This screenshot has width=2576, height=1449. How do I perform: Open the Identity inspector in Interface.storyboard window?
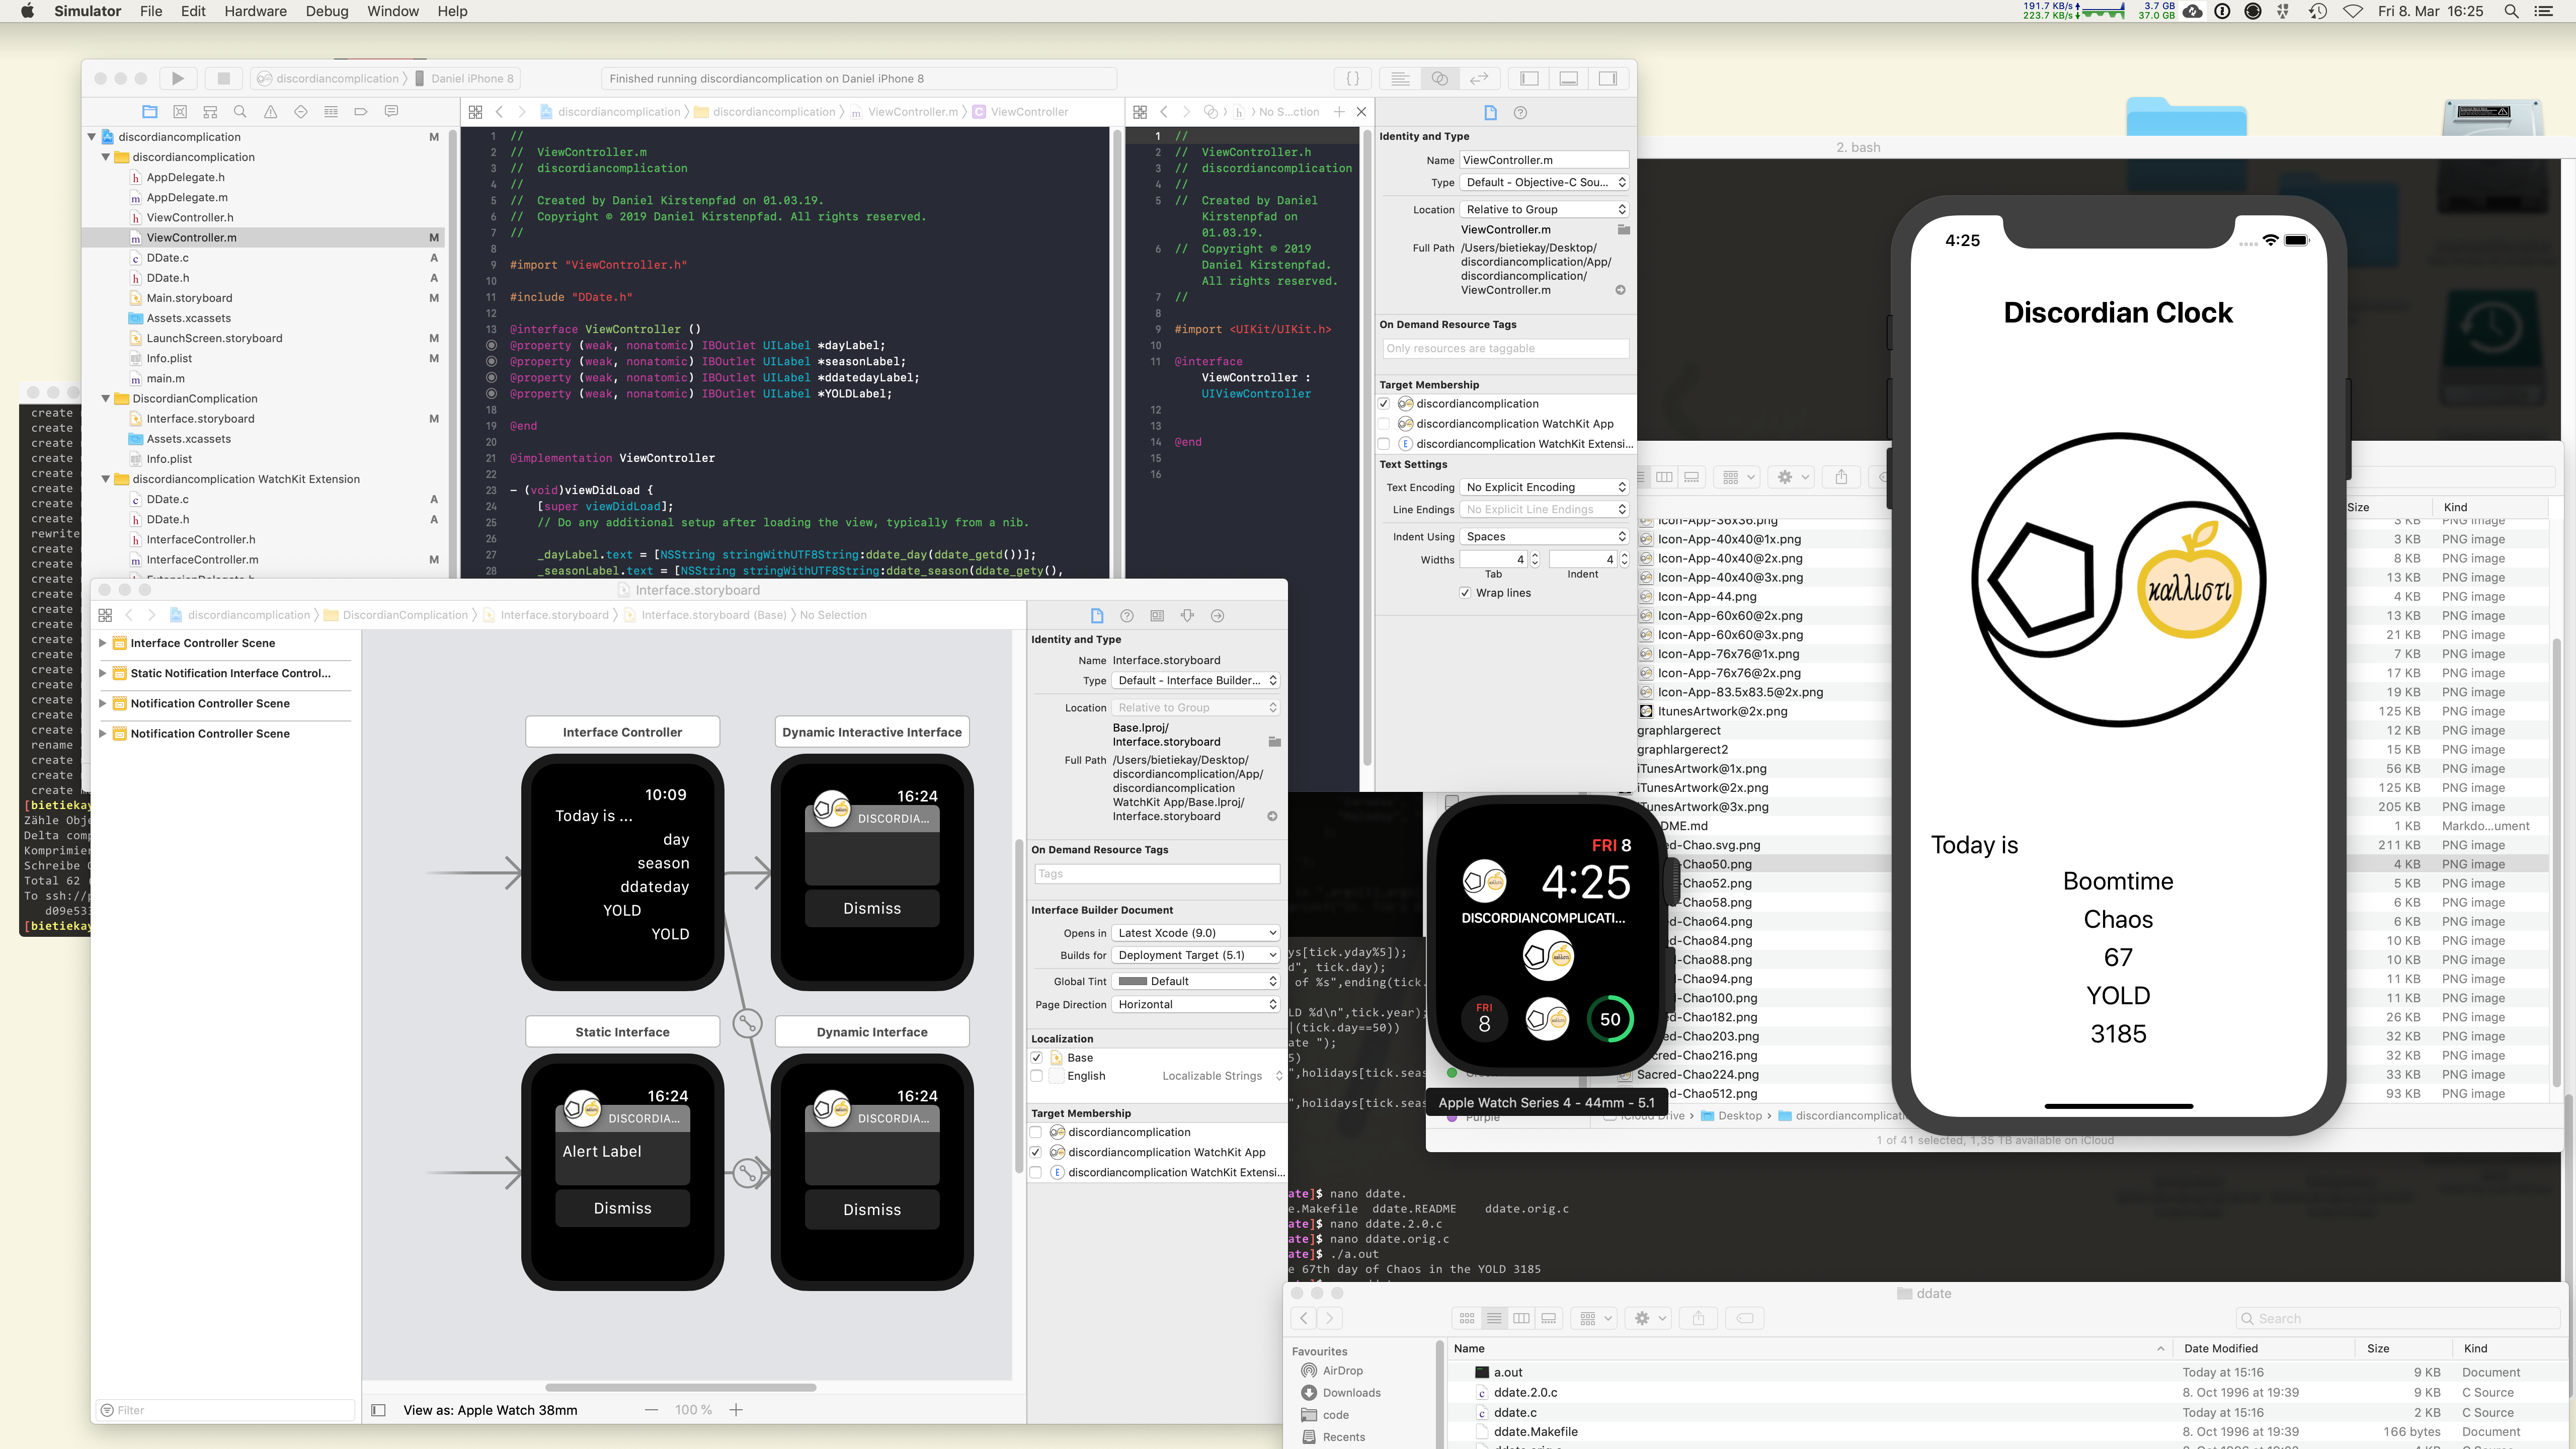click(1157, 616)
